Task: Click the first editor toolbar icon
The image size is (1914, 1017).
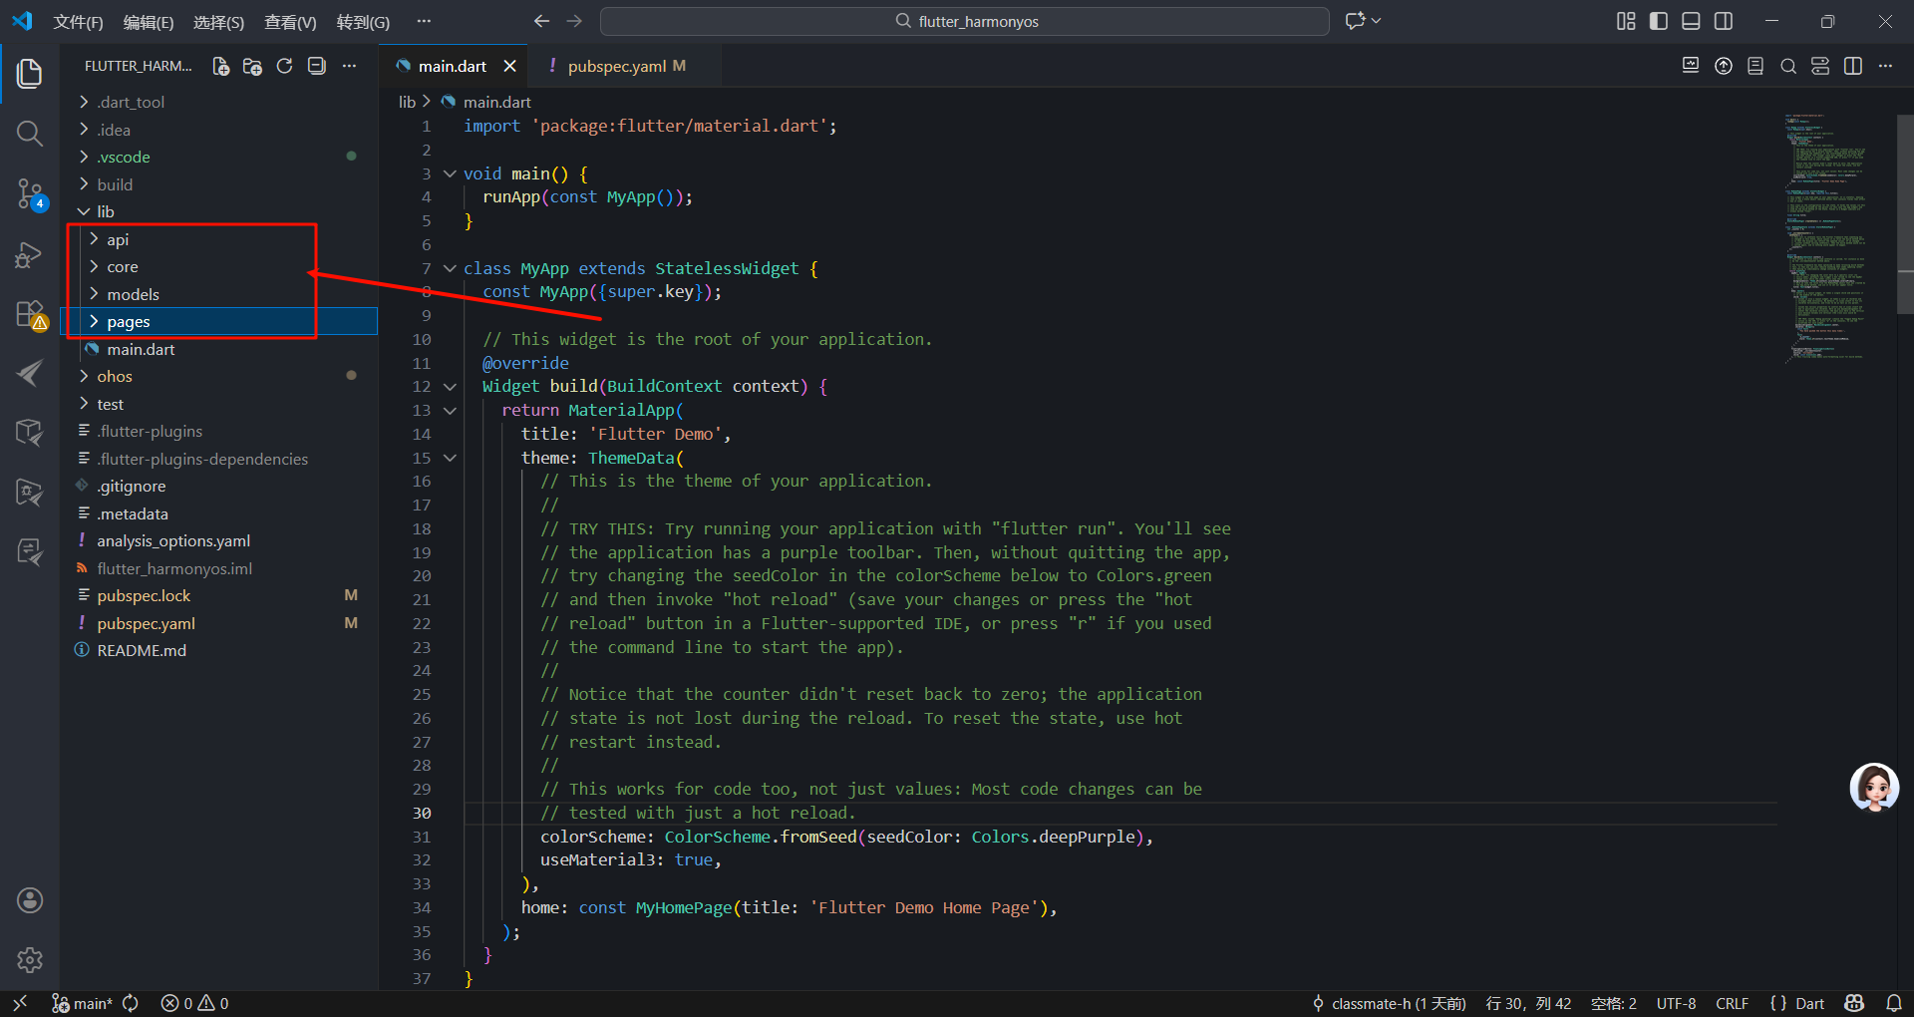Action: click(1691, 66)
